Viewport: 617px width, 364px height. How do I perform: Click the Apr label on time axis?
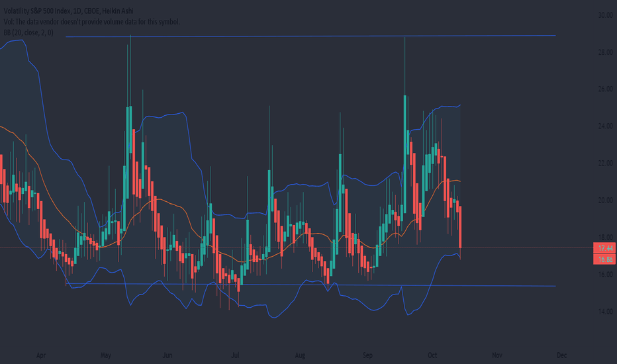[41, 355]
